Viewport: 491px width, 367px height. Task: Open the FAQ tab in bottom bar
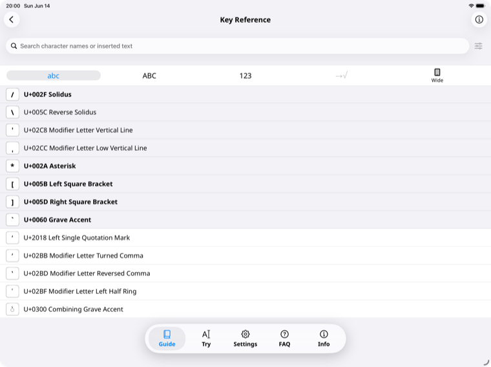coord(284,339)
